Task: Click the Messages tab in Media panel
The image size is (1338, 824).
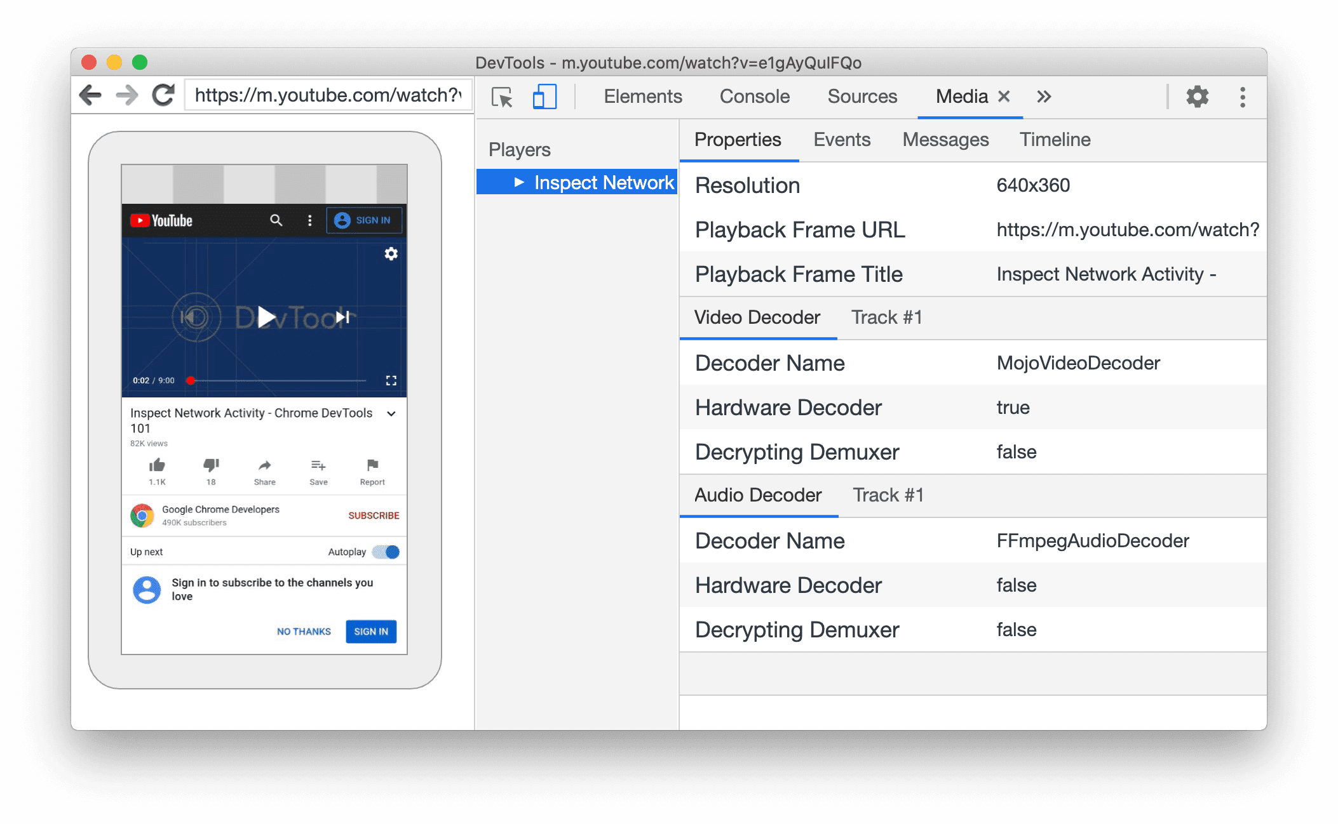Action: point(946,138)
